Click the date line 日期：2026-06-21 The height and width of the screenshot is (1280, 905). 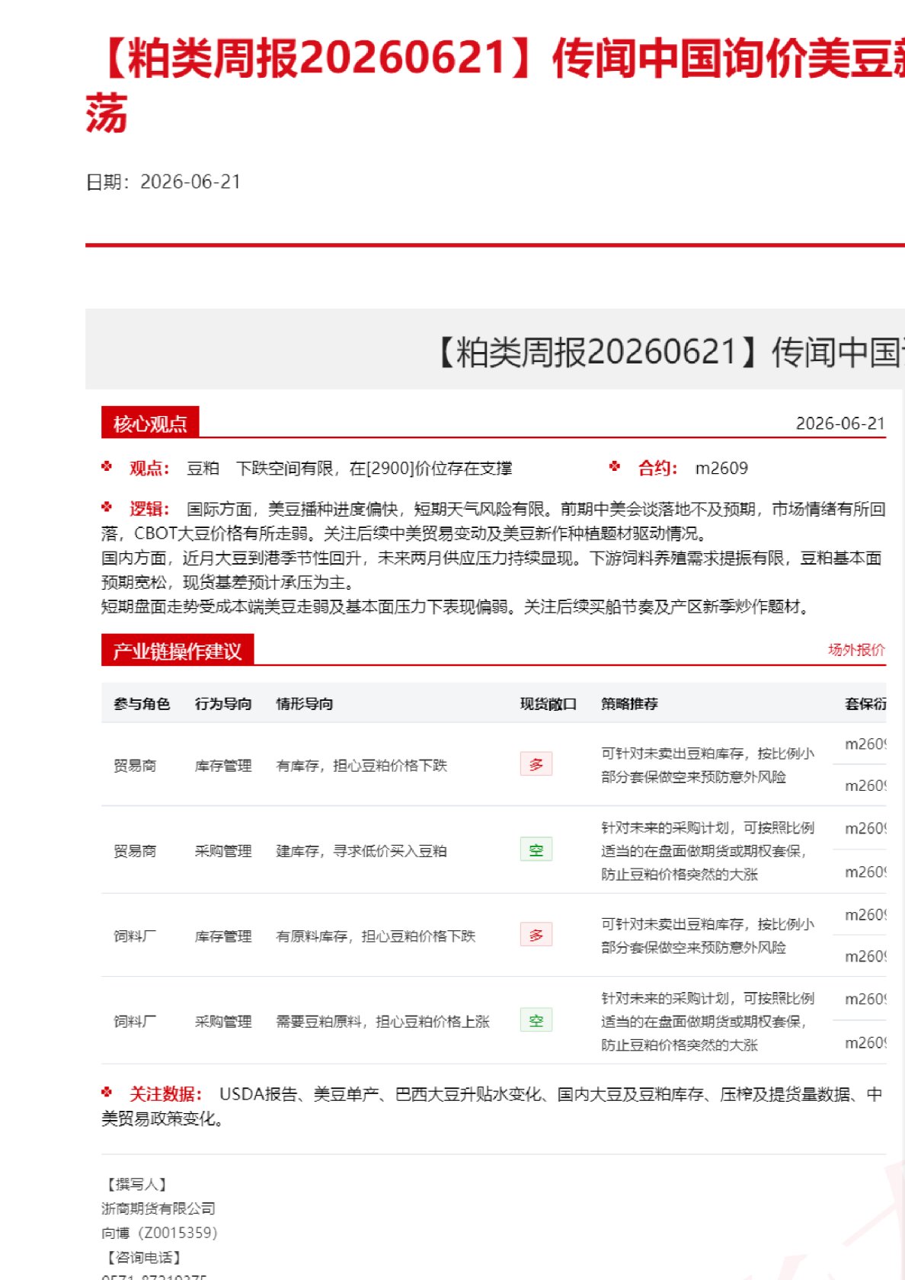[163, 182]
